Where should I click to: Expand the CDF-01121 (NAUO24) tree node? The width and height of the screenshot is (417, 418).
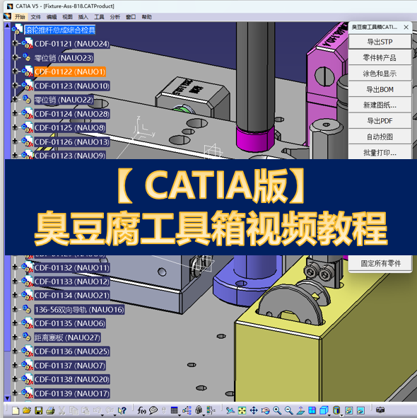(x=15, y=43)
